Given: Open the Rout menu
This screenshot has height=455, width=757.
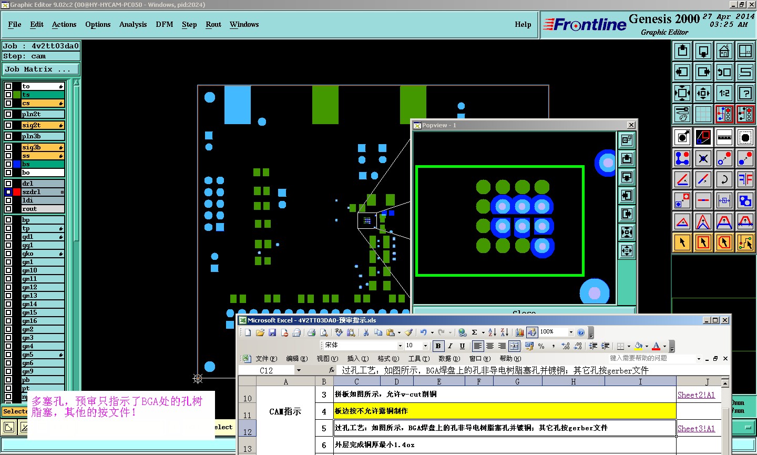Looking at the screenshot, I should tap(213, 24).
